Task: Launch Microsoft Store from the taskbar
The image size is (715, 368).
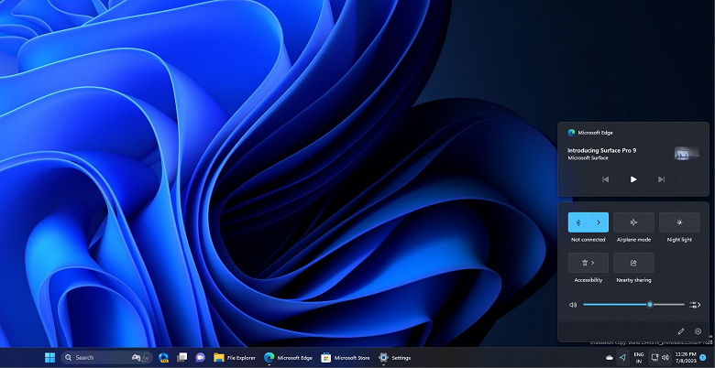Action: [x=345, y=357]
